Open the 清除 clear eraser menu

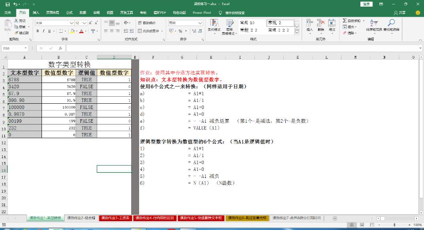point(350,33)
